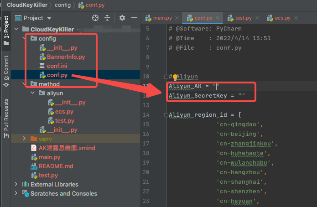The width and height of the screenshot is (317, 207).
Task: Select the venv folder row
Action: [75, 139]
